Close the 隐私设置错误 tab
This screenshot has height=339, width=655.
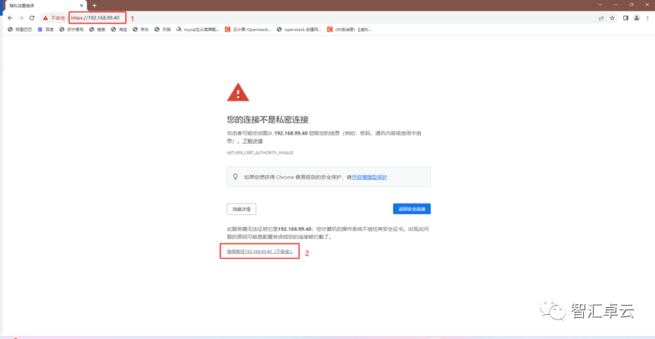pyautogui.click(x=82, y=5)
